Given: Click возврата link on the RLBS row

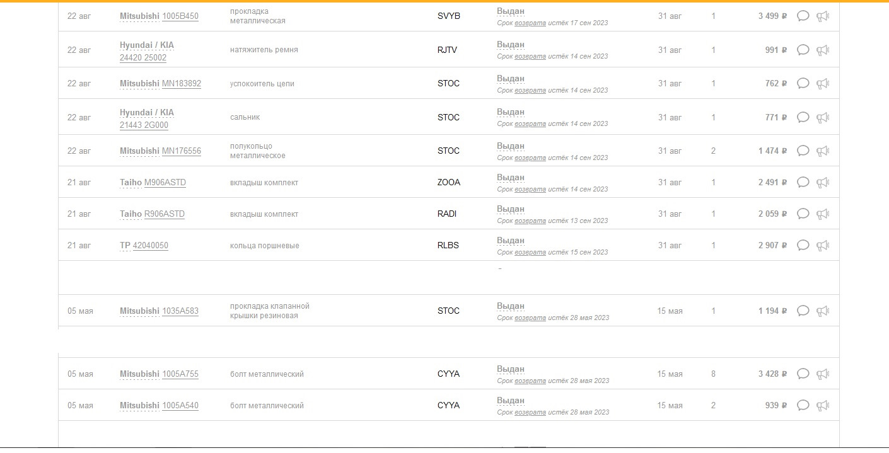Looking at the screenshot, I should tap(530, 252).
